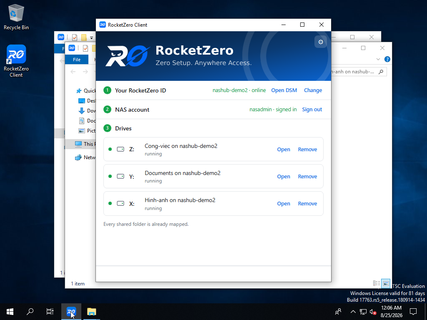This screenshot has width=427, height=320.
Task: Open taskbar clock and date
Action: tap(391, 312)
